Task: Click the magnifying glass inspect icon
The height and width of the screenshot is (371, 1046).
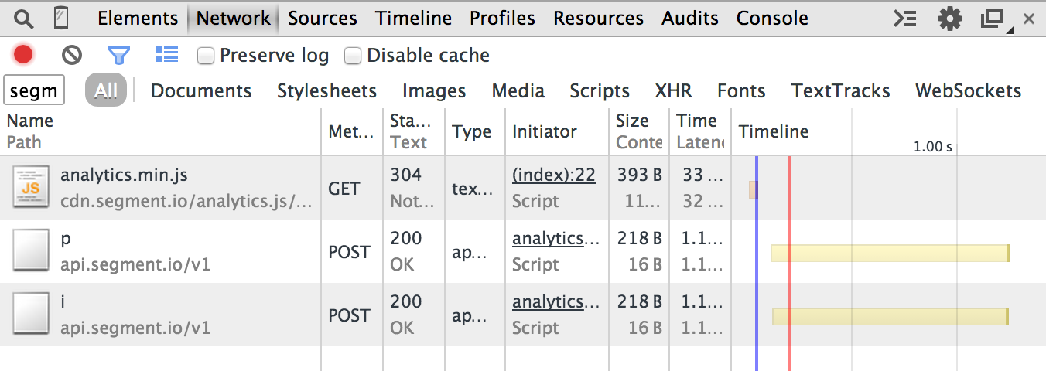Action: point(24,19)
